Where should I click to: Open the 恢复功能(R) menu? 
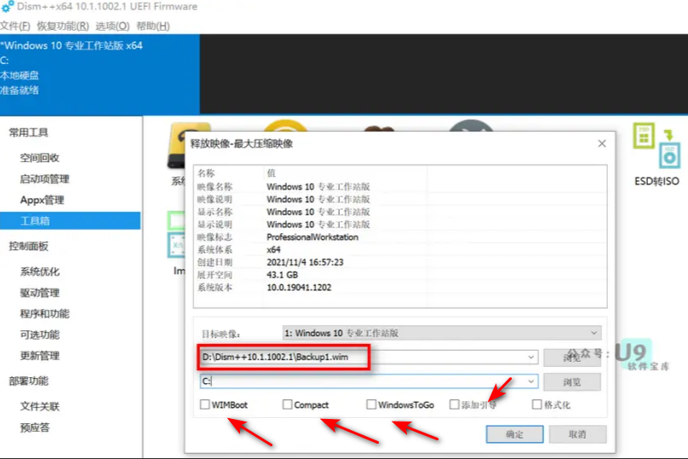[58, 26]
